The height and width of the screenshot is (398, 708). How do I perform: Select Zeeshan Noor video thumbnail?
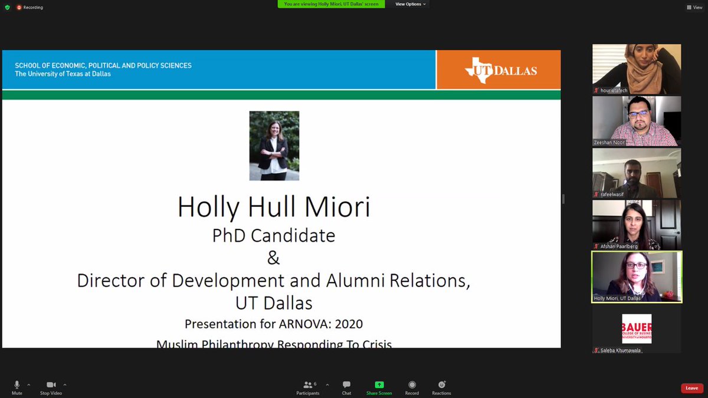637,121
